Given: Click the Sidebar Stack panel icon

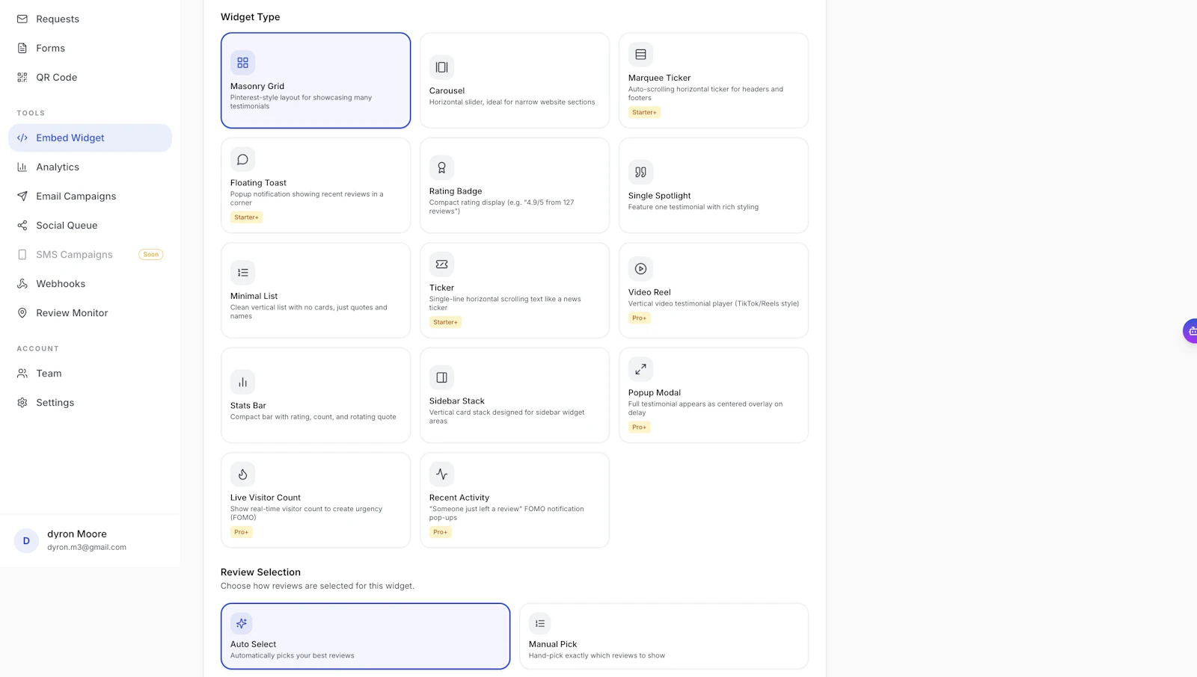Looking at the screenshot, I should coord(441,377).
